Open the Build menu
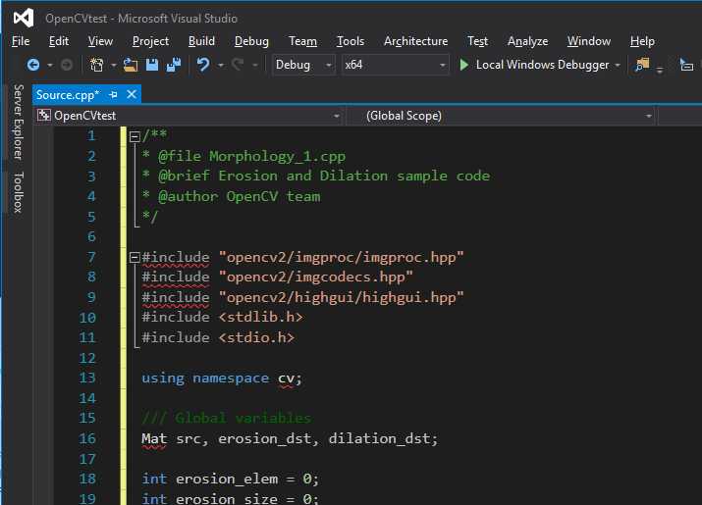Screen dimensions: 702x505 [x=201, y=41]
